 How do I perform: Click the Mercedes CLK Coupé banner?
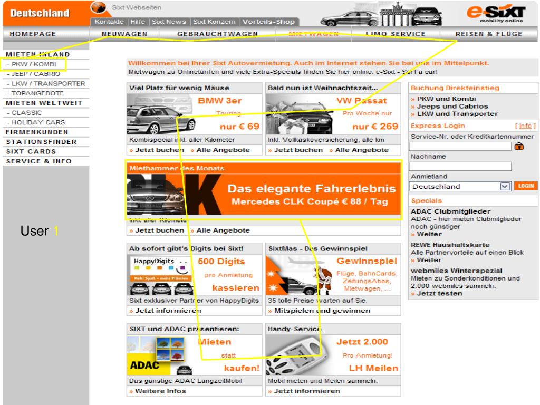(264, 194)
